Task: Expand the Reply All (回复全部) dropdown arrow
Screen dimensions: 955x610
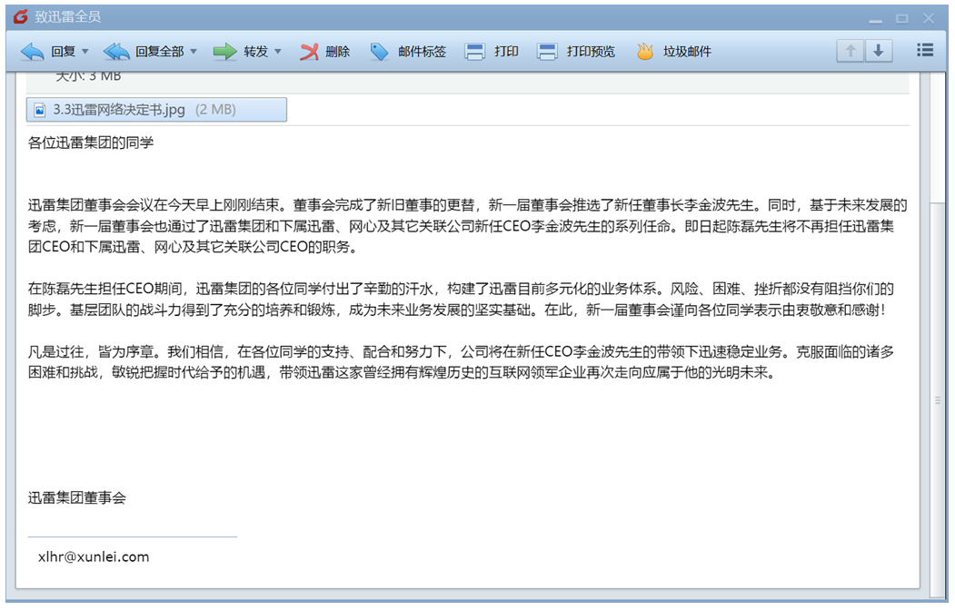Action: (x=194, y=52)
